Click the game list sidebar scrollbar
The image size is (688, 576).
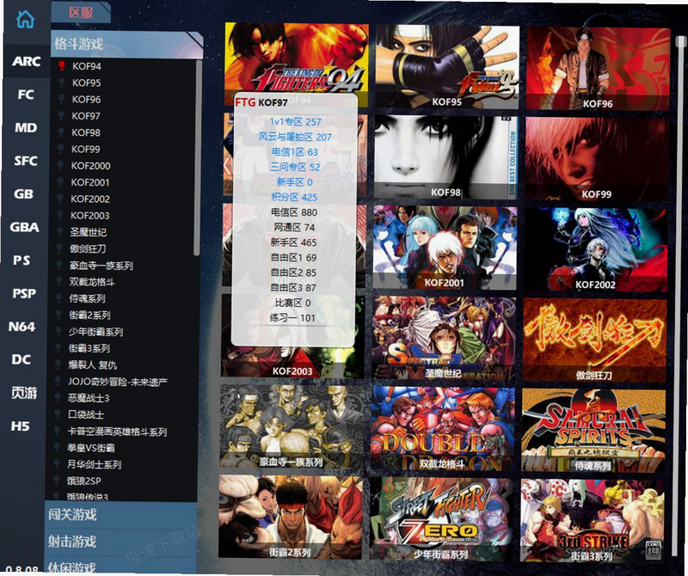pyautogui.click(x=198, y=158)
